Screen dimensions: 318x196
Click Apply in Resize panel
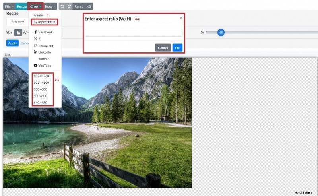click(x=12, y=43)
